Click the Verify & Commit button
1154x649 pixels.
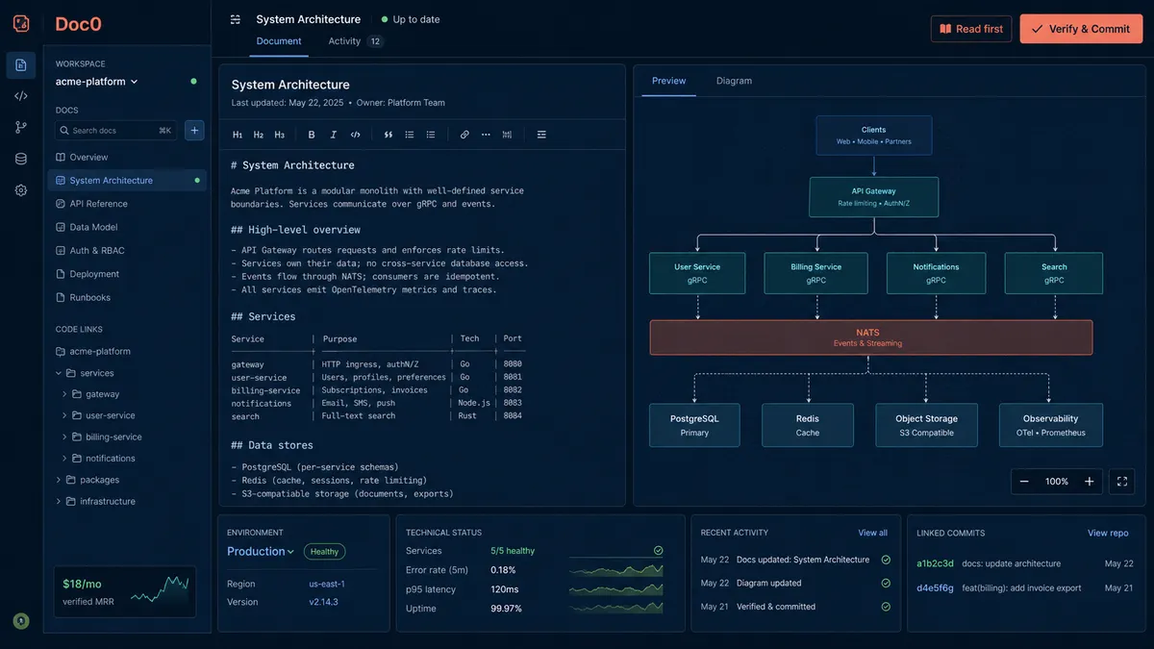click(1081, 29)
